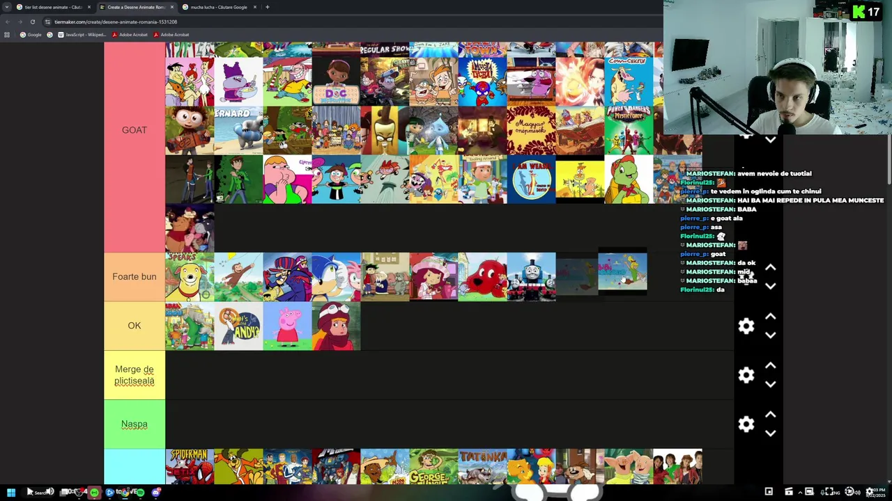Edit the Foarte bun tier label
Viewport: 892px width, 501px height.
(134, 277)
